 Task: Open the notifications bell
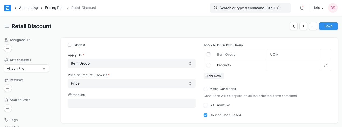[302, 8]
